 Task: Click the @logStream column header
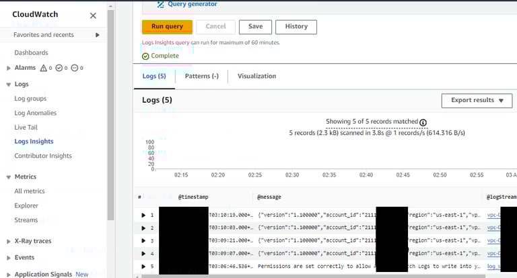(x=502, y=197)
